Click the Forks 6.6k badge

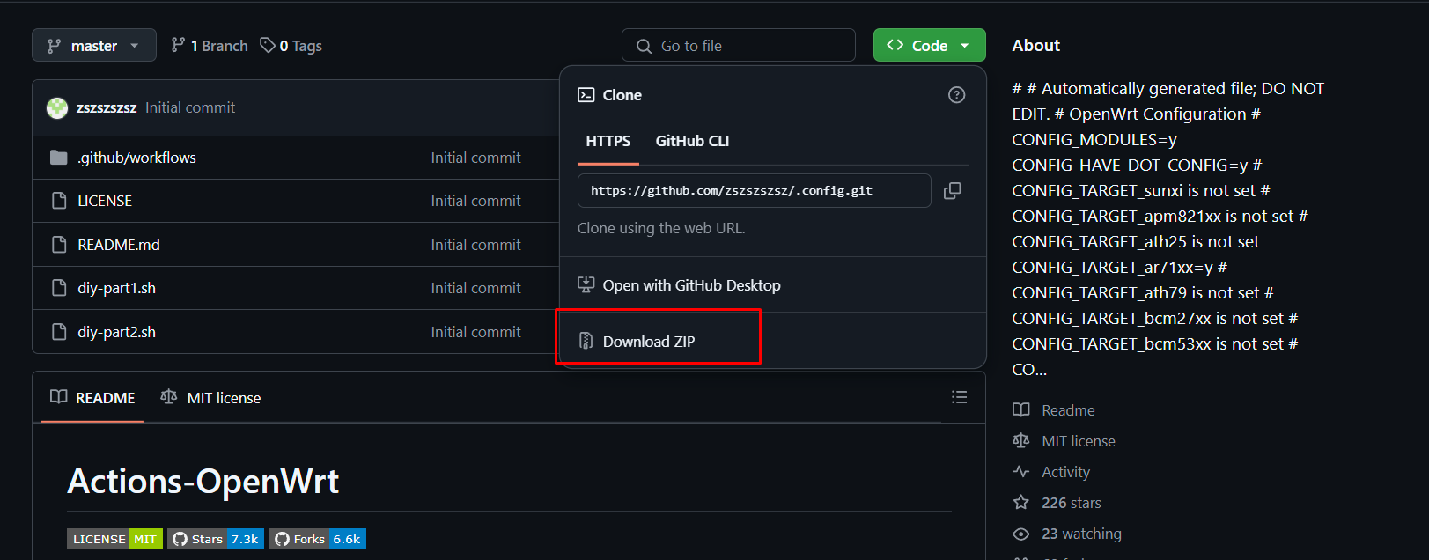coord(318,539)
